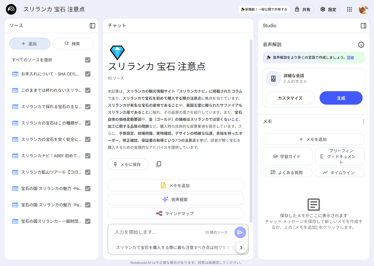Image resolution: width=374 pixels, height=266 pixels.
Task: Click the カスタマイズ button
Action: pyautogui.click(x=290, y=98)
